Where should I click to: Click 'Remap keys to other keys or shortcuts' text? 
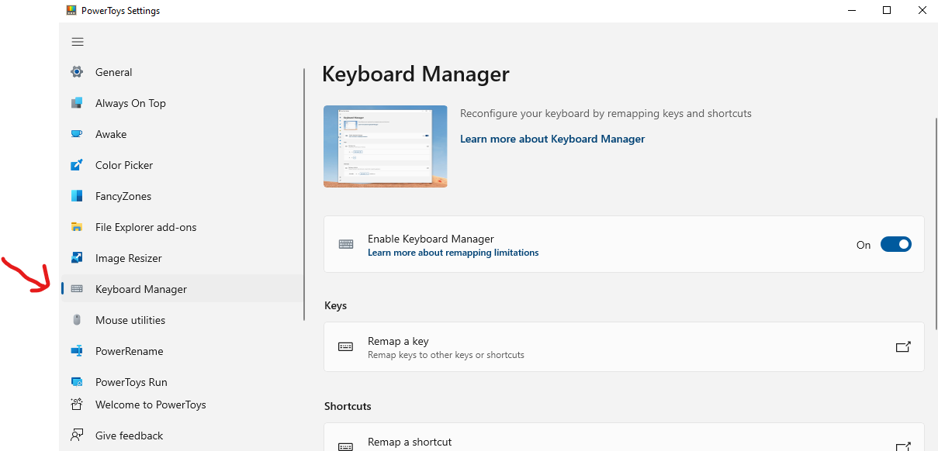(446, 355)
